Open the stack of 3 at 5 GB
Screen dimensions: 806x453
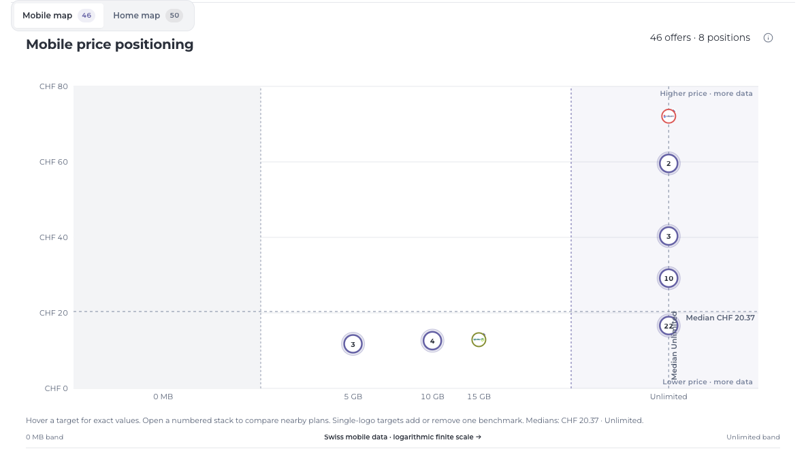point(353,344)
